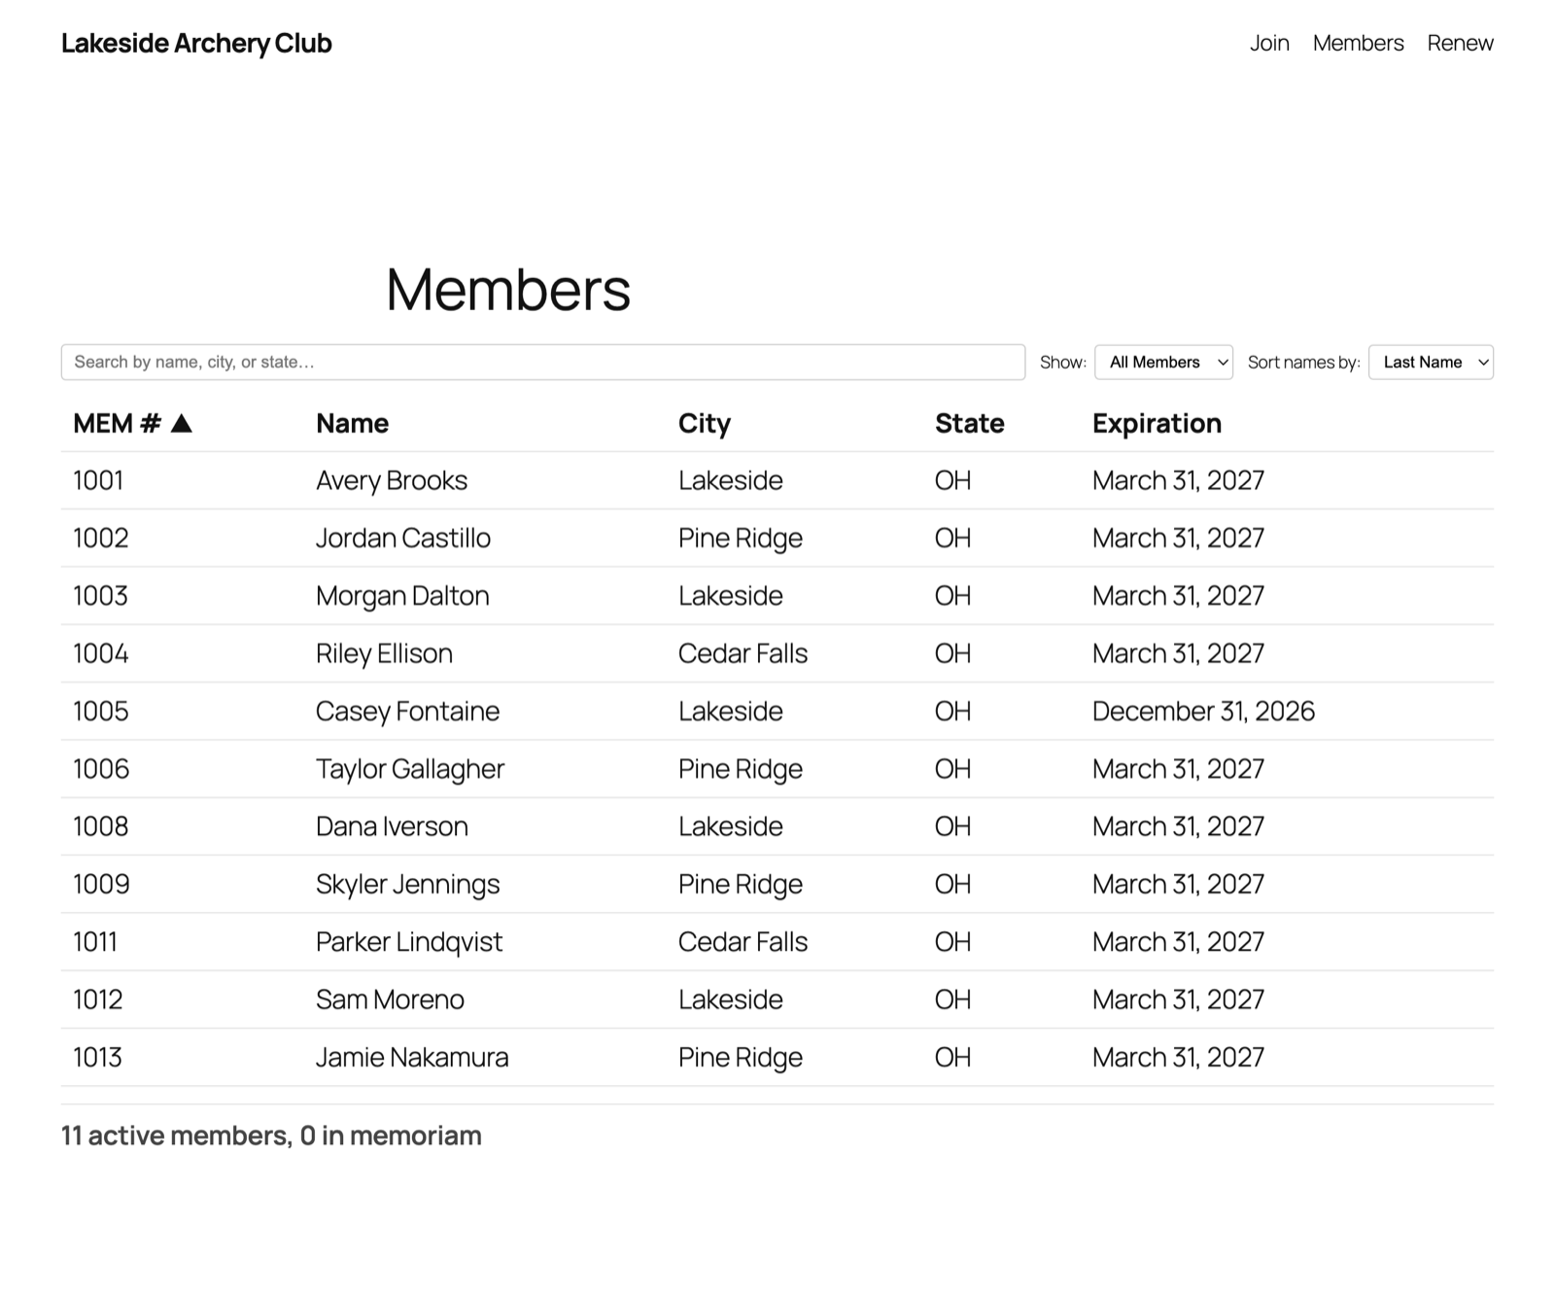Focus the member search field

coord(542,362)
